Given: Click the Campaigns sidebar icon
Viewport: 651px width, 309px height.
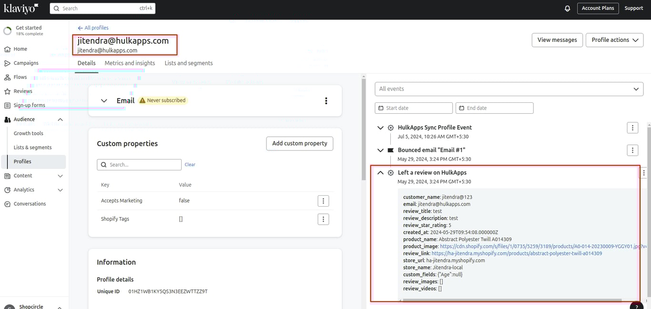Looking at the screenshot, I should 7,63.
